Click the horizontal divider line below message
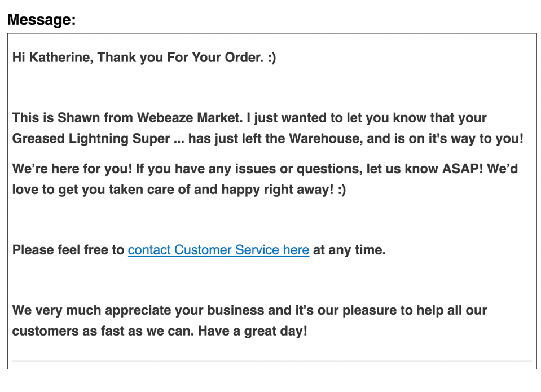Screen dimensions: 541x392 click(272, 362)
